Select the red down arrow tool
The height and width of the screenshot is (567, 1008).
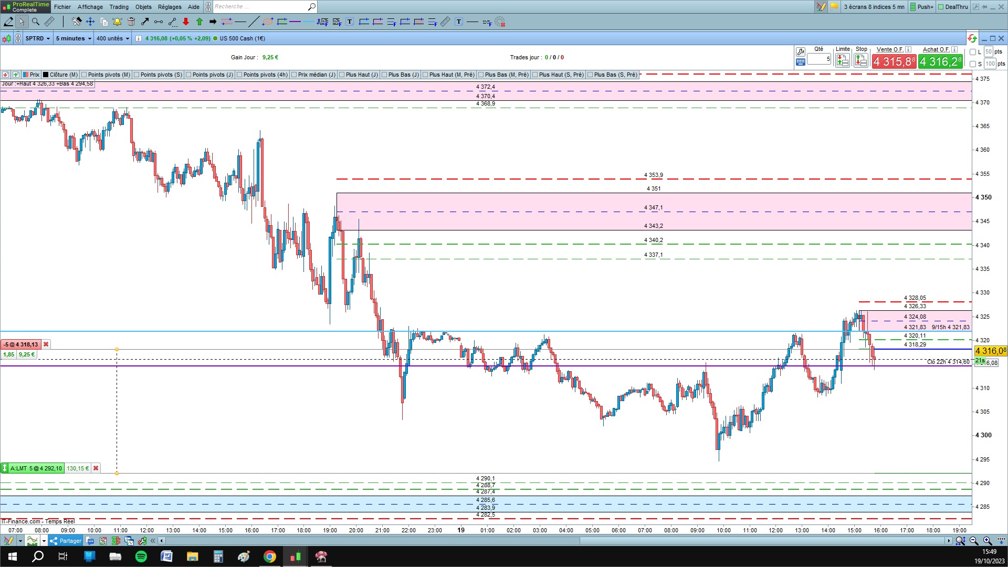pos(186,22)
